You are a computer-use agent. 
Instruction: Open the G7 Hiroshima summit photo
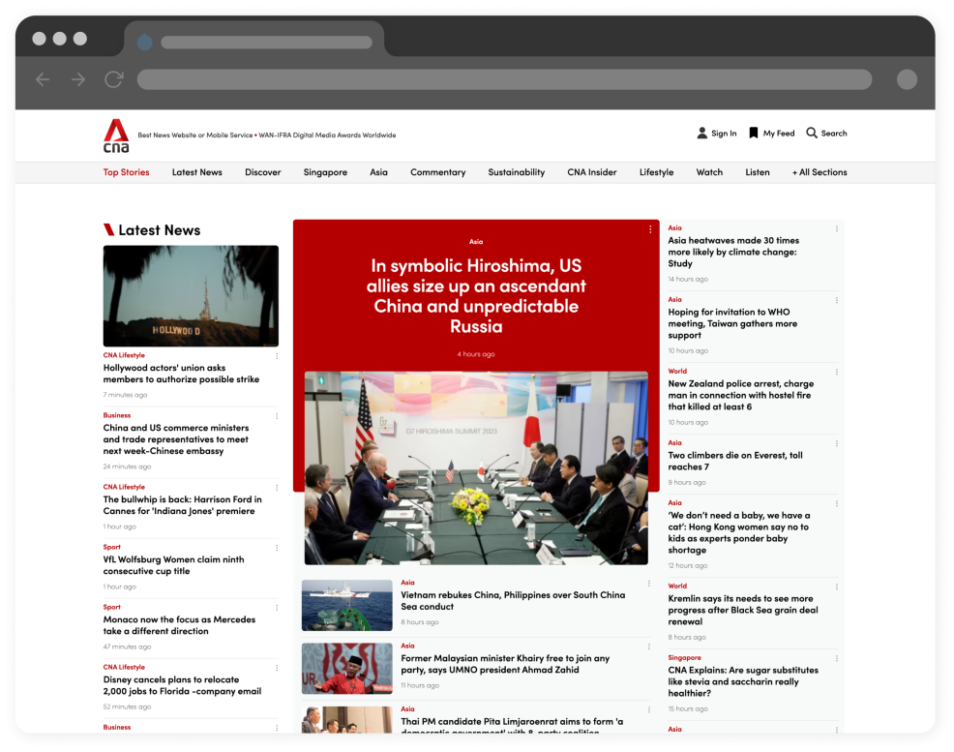pos(476,467)
